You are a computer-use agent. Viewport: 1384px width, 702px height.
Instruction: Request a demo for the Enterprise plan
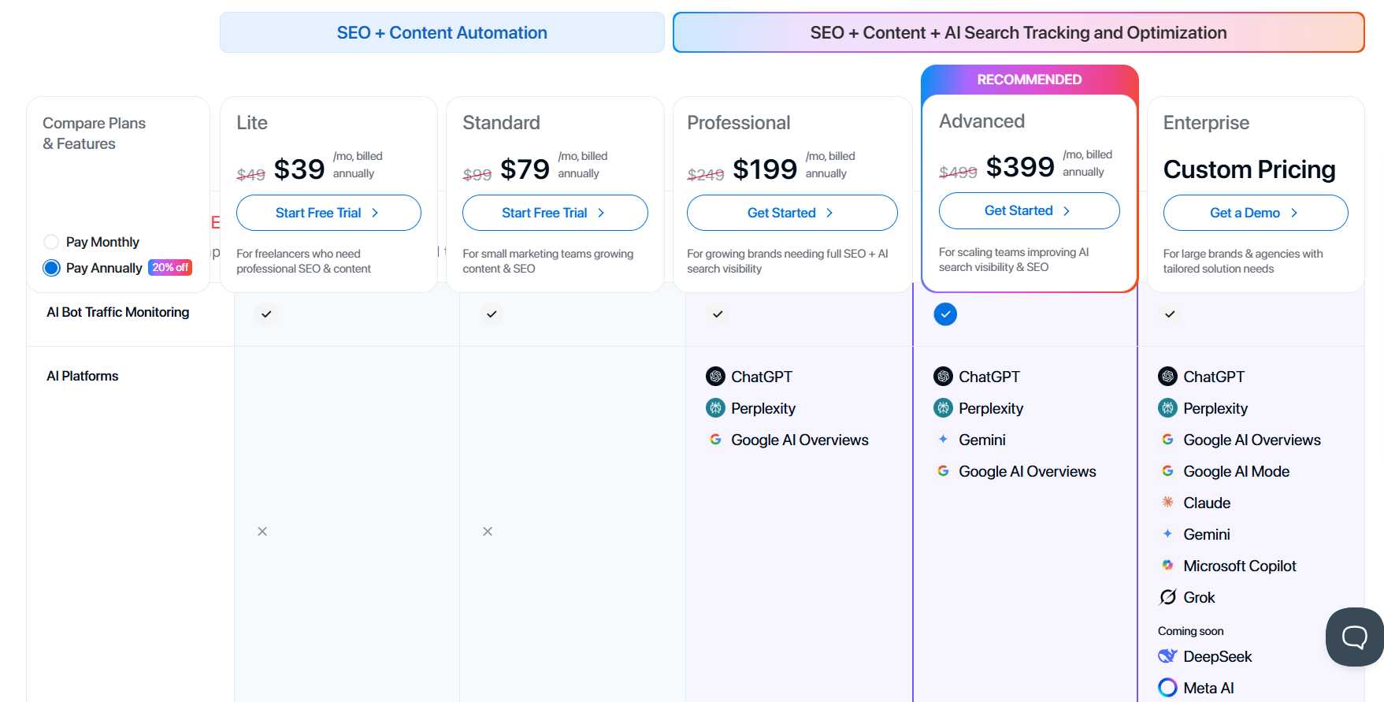click(x=1255, y=213)
